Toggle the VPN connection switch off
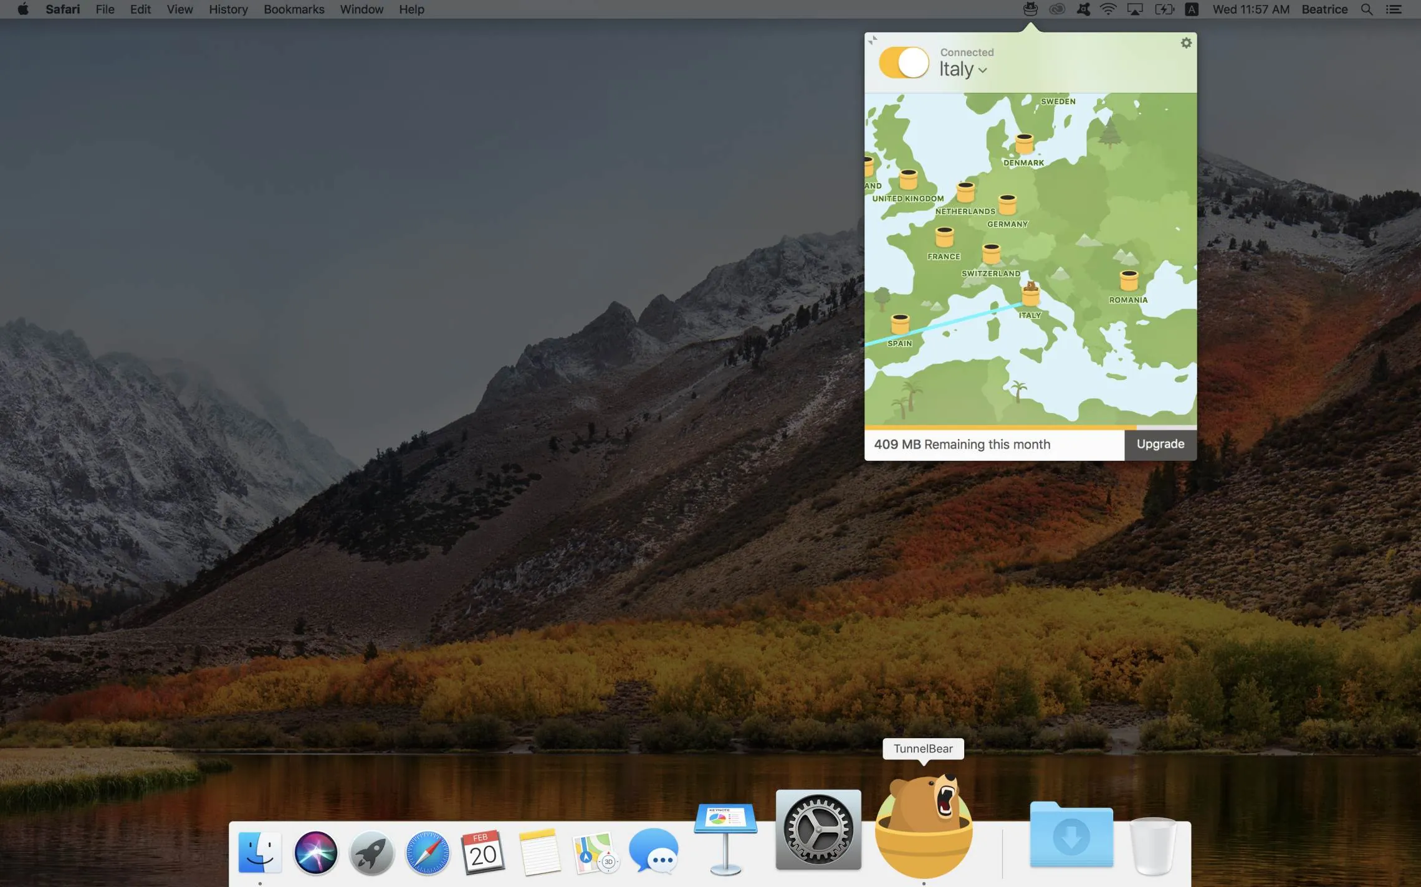This screenshot has width=1421, height=887. (904, 63)
